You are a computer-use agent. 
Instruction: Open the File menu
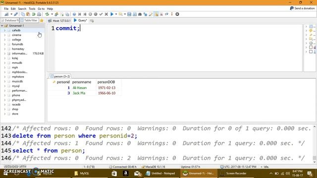coord(6,9)
